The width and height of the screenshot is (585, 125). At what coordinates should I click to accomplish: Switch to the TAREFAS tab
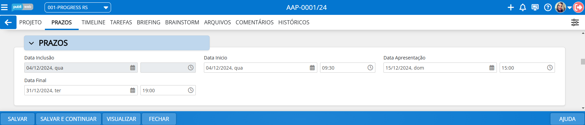(x=121, y=22)
